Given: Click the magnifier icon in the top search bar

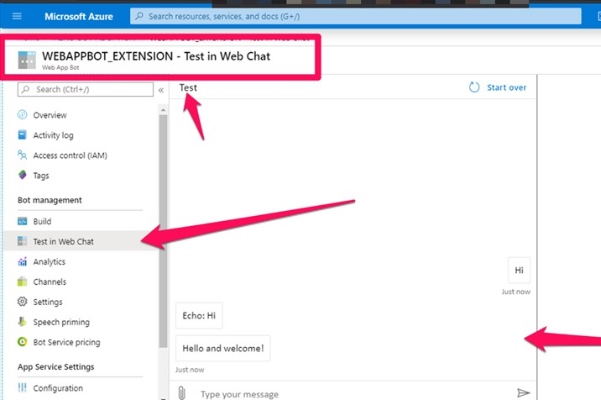Looking at the screenshot, I should 139,16.
